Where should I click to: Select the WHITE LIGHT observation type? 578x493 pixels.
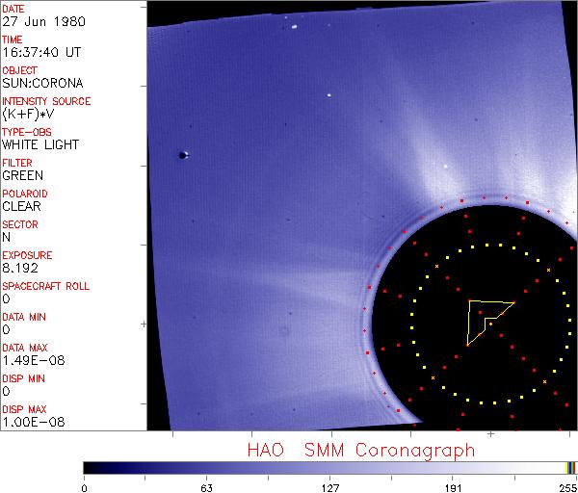[40, 144]
